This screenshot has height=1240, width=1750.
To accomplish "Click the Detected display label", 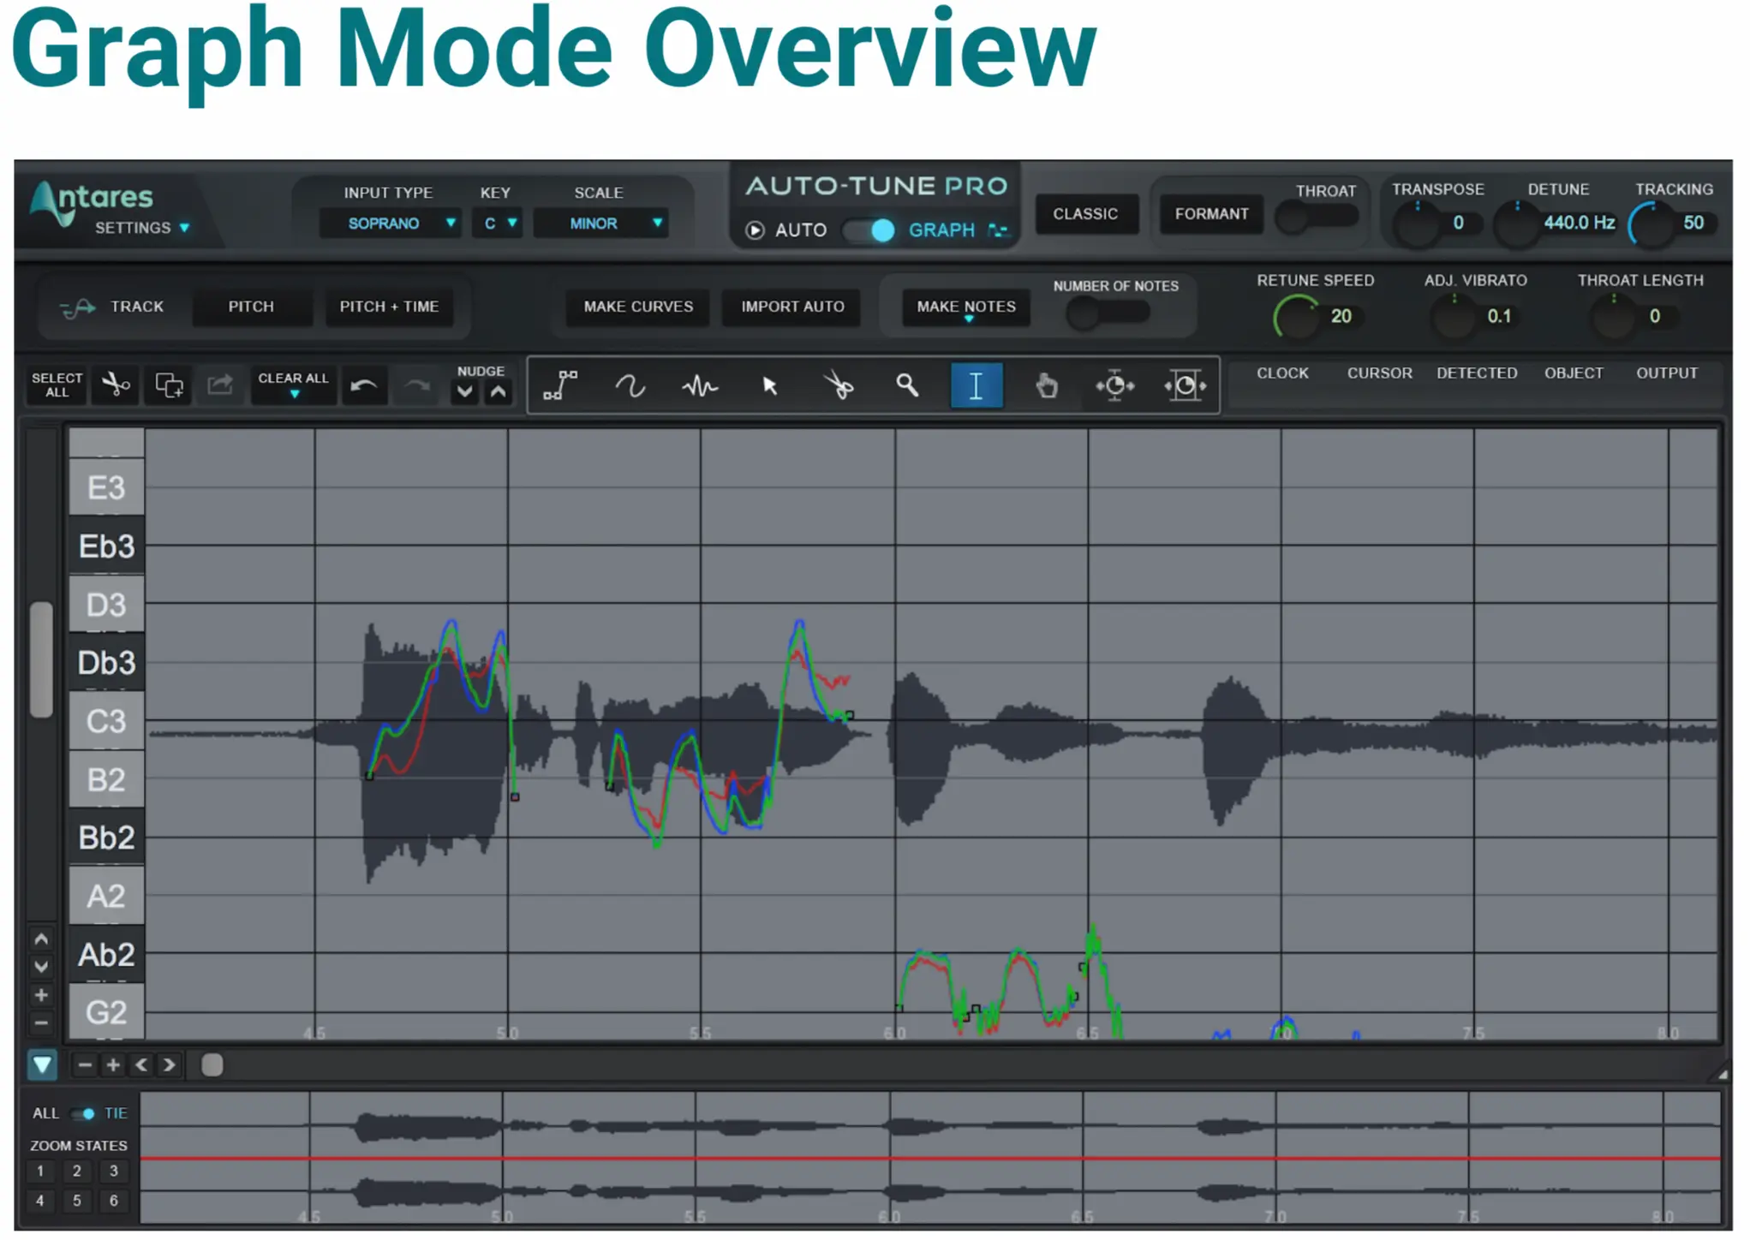I will (1477, 374).
